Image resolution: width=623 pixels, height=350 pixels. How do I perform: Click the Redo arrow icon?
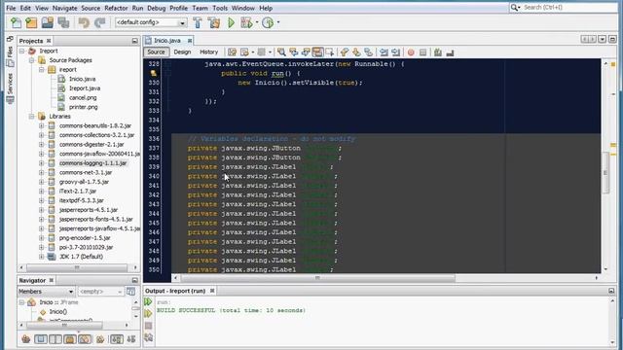point(99,22)
